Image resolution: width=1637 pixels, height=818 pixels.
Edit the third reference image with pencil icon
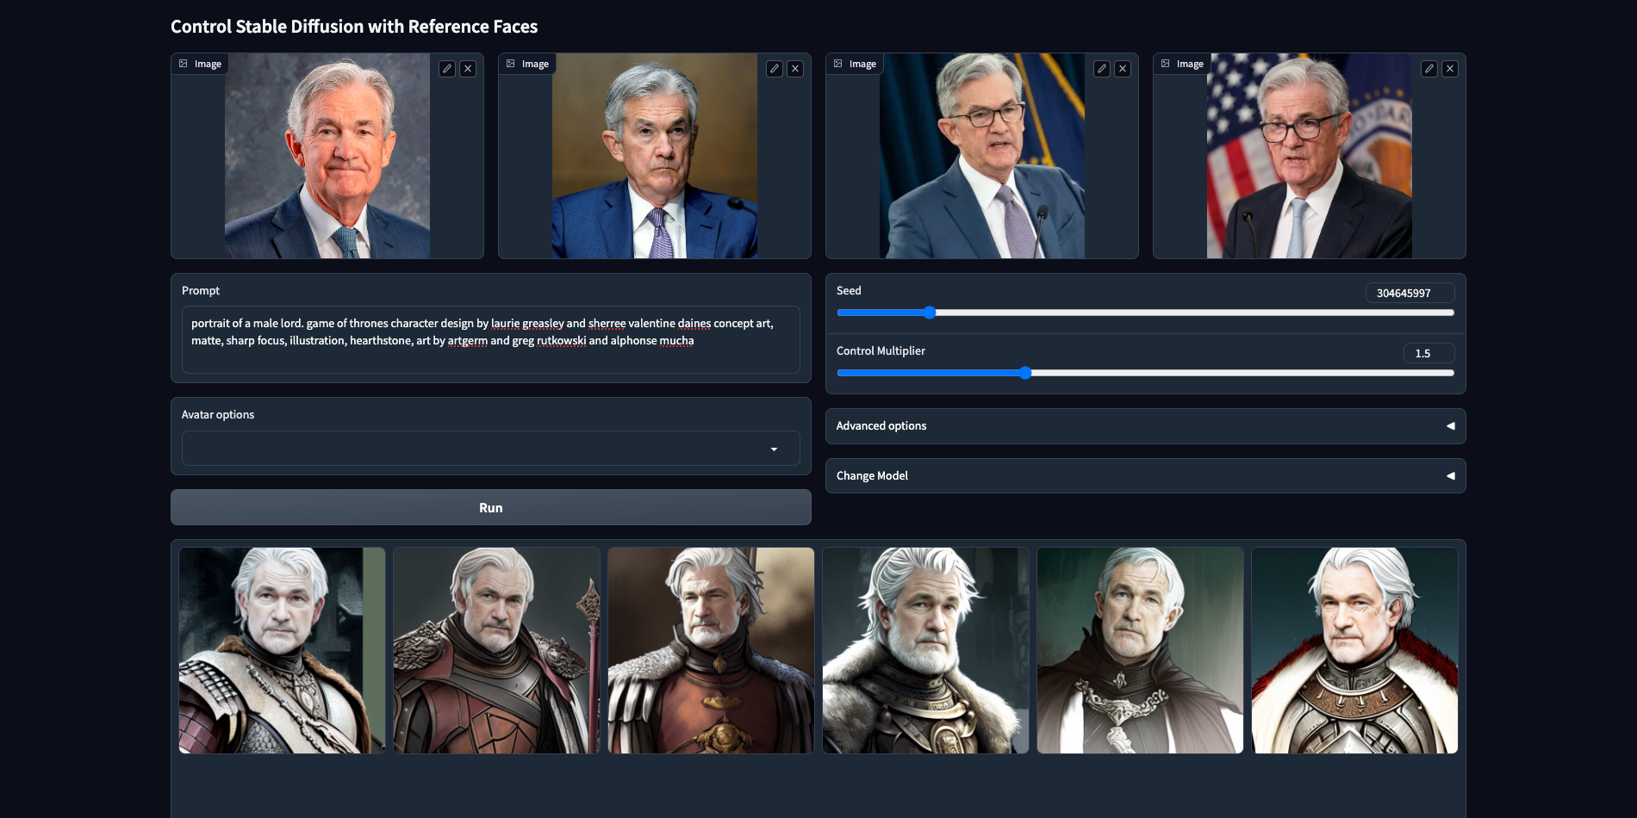click(x=1102, y=69)
